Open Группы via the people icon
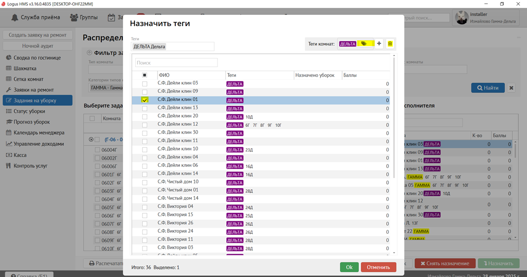Image resolution: width=527 pixels, height=277 pixels. point(74,18)
